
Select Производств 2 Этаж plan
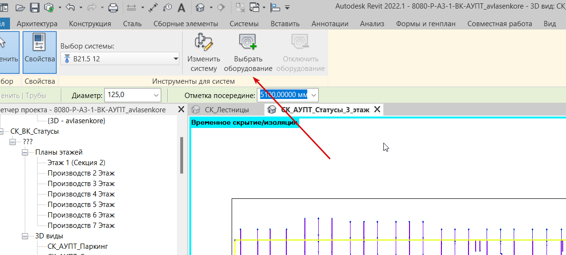(81, 173)
